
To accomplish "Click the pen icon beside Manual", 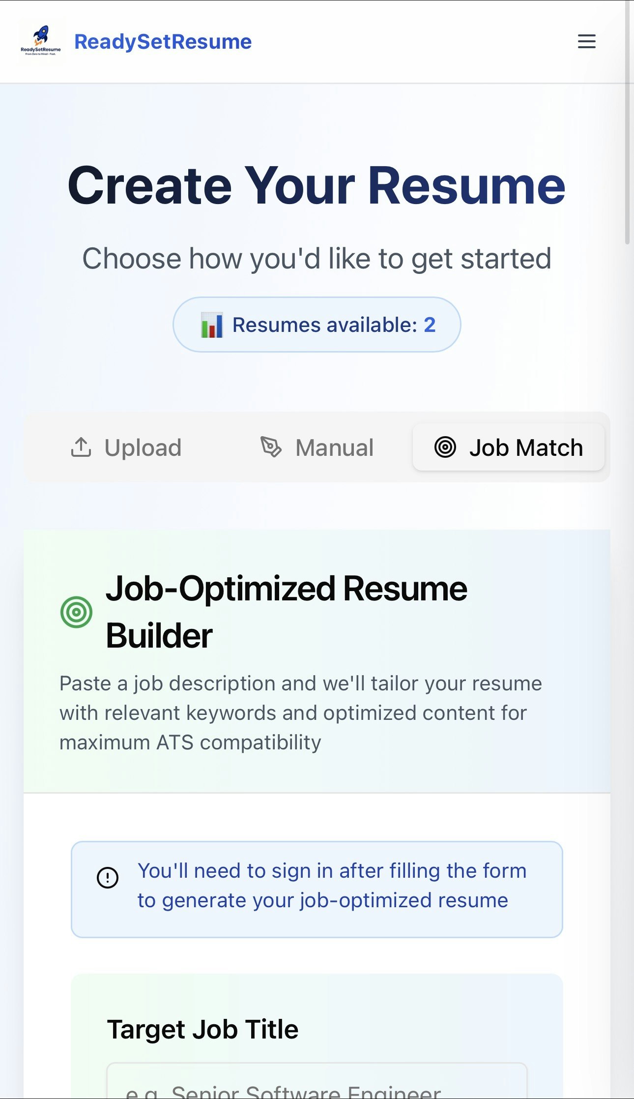I will [271, 447].
